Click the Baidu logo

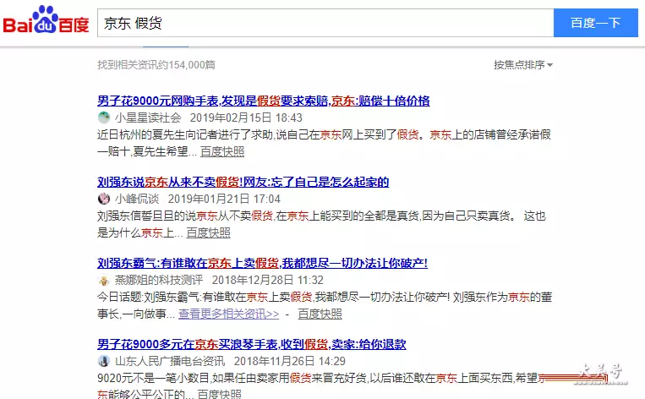(x=46, y=19)
